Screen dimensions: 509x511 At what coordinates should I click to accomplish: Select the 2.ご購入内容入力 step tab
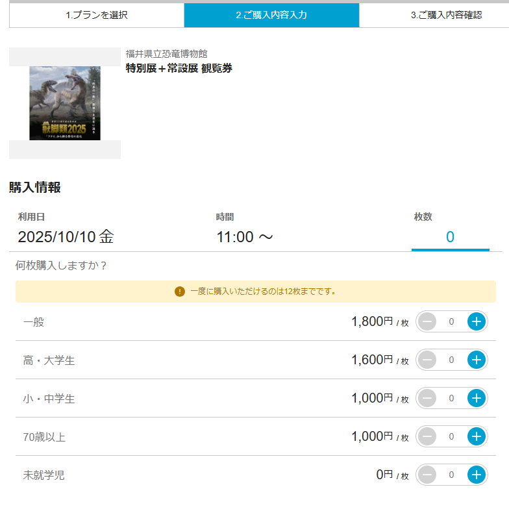(271, 15)
